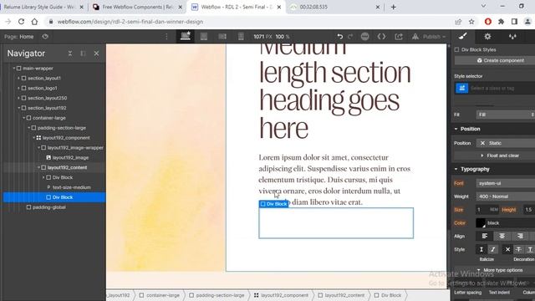
Task: Open the Publish dropdown
Action: pyautogui.click(x=434, y=37)
